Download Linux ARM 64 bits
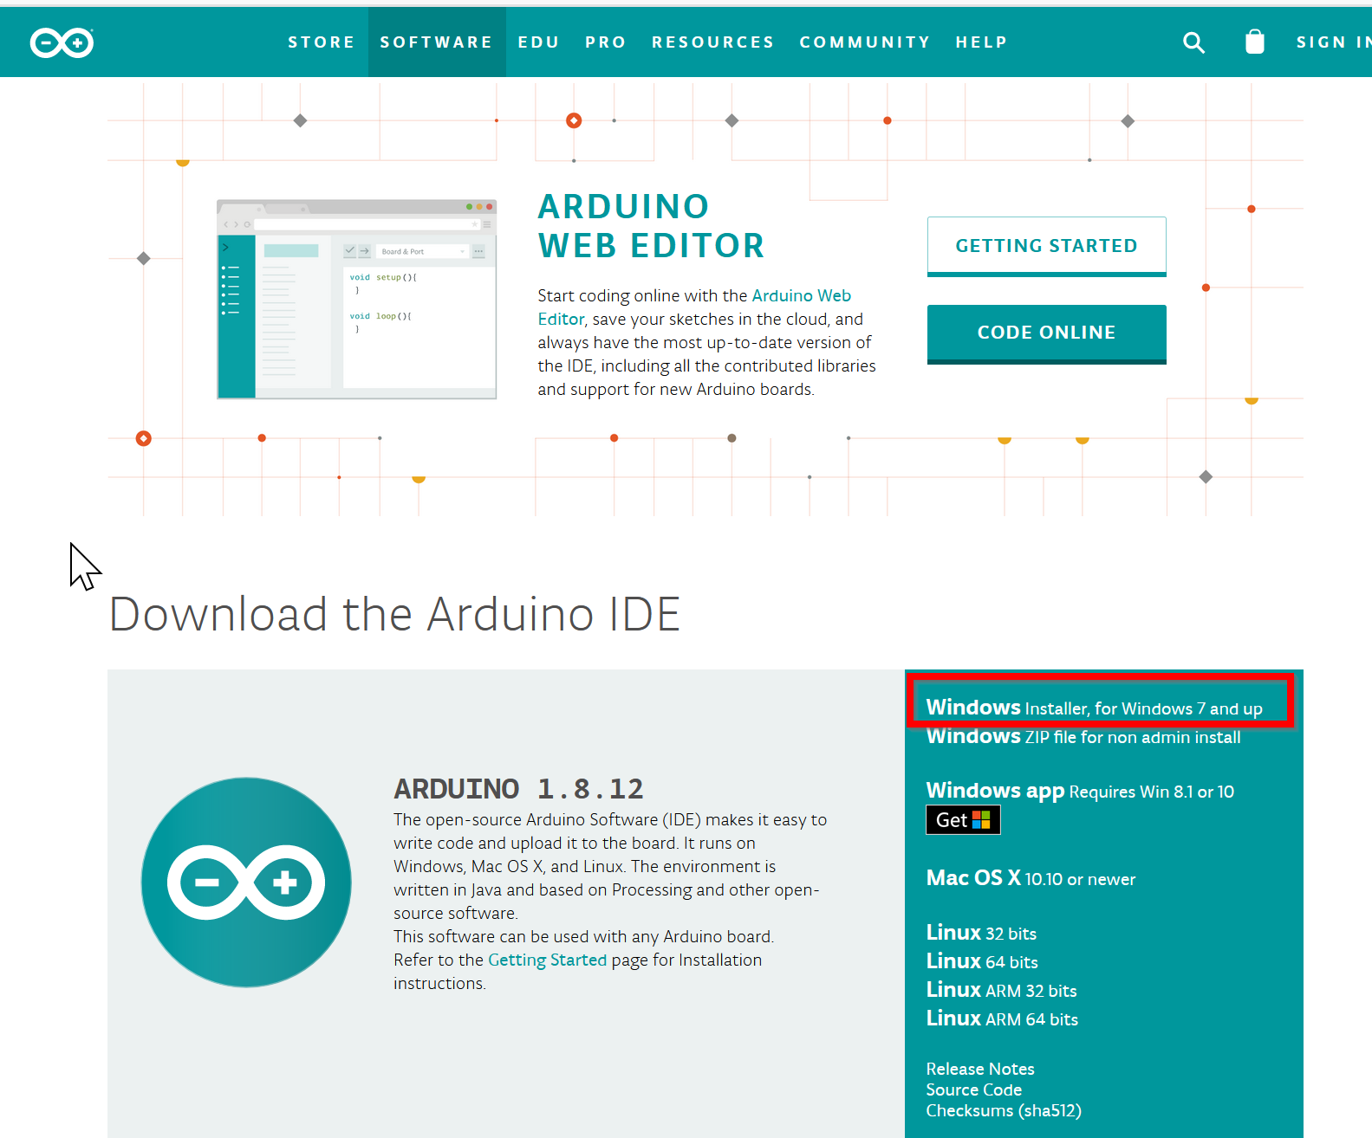 pos(1002,1018)
